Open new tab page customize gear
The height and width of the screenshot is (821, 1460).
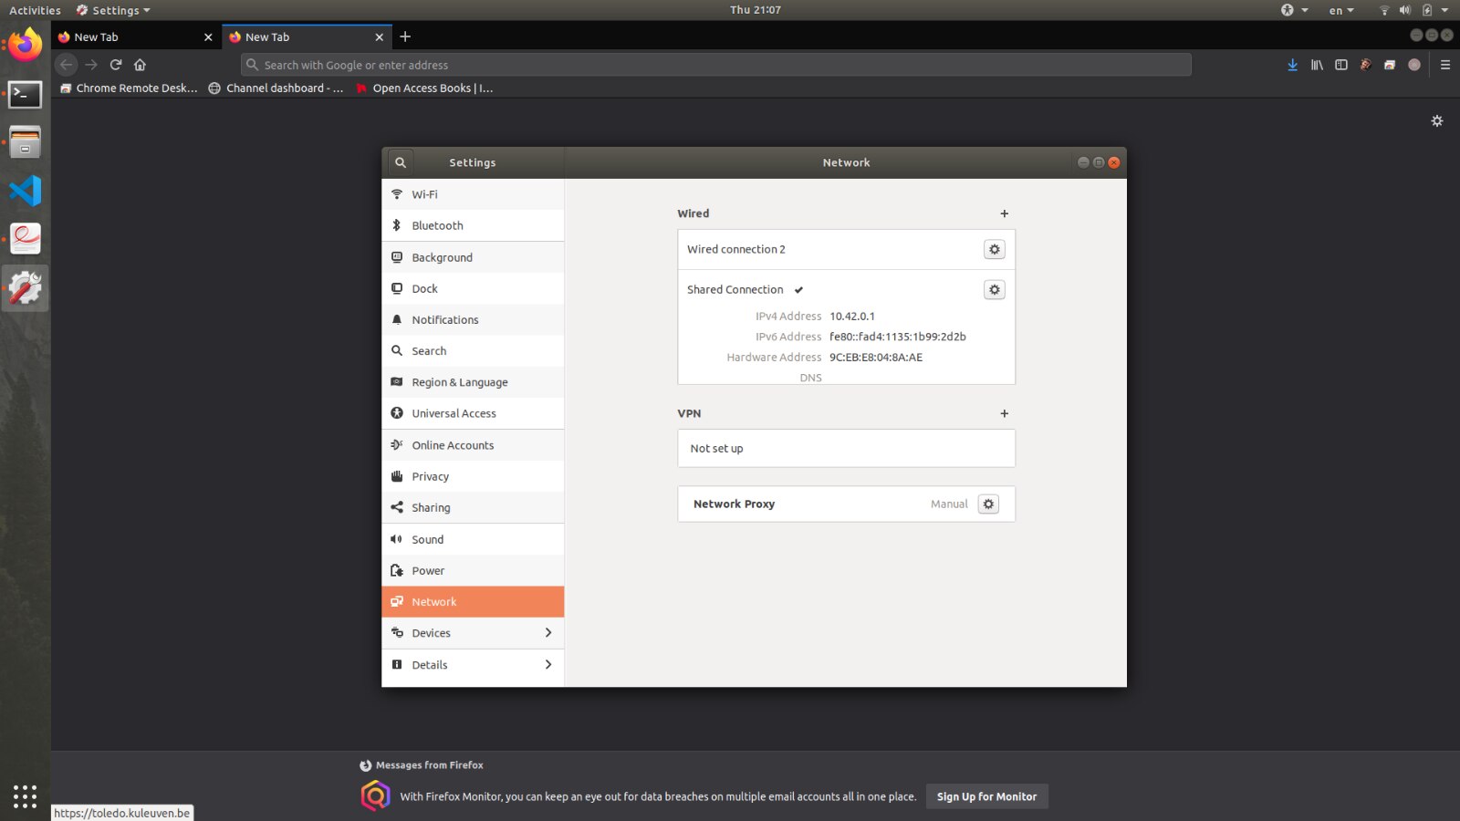[x=1437, y=121]
